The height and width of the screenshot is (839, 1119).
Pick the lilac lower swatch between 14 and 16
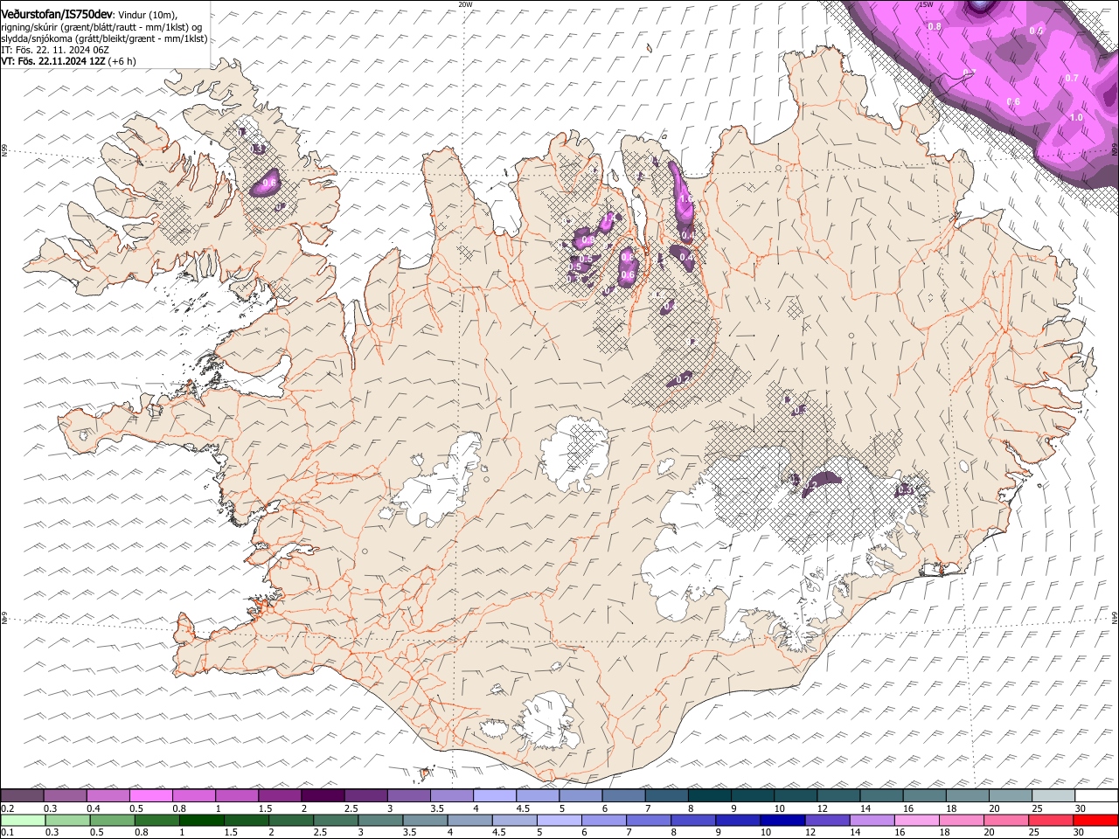click(871, 821)
